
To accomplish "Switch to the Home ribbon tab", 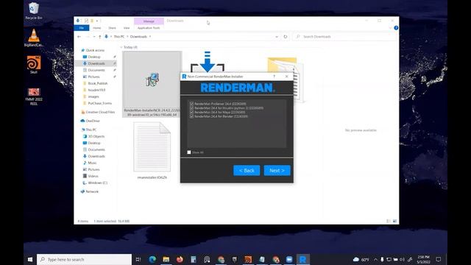I will (x=96, y=28).
